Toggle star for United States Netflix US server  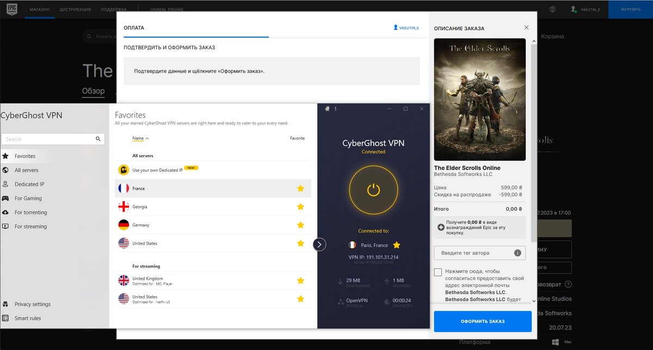click(300, 299)
